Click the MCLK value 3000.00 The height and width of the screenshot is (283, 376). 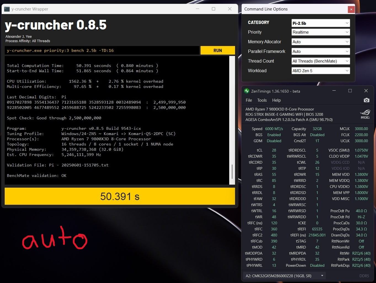point(361,129)
